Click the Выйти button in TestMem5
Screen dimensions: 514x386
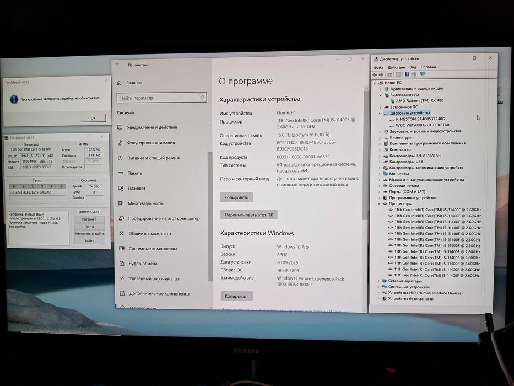[89, 241]
